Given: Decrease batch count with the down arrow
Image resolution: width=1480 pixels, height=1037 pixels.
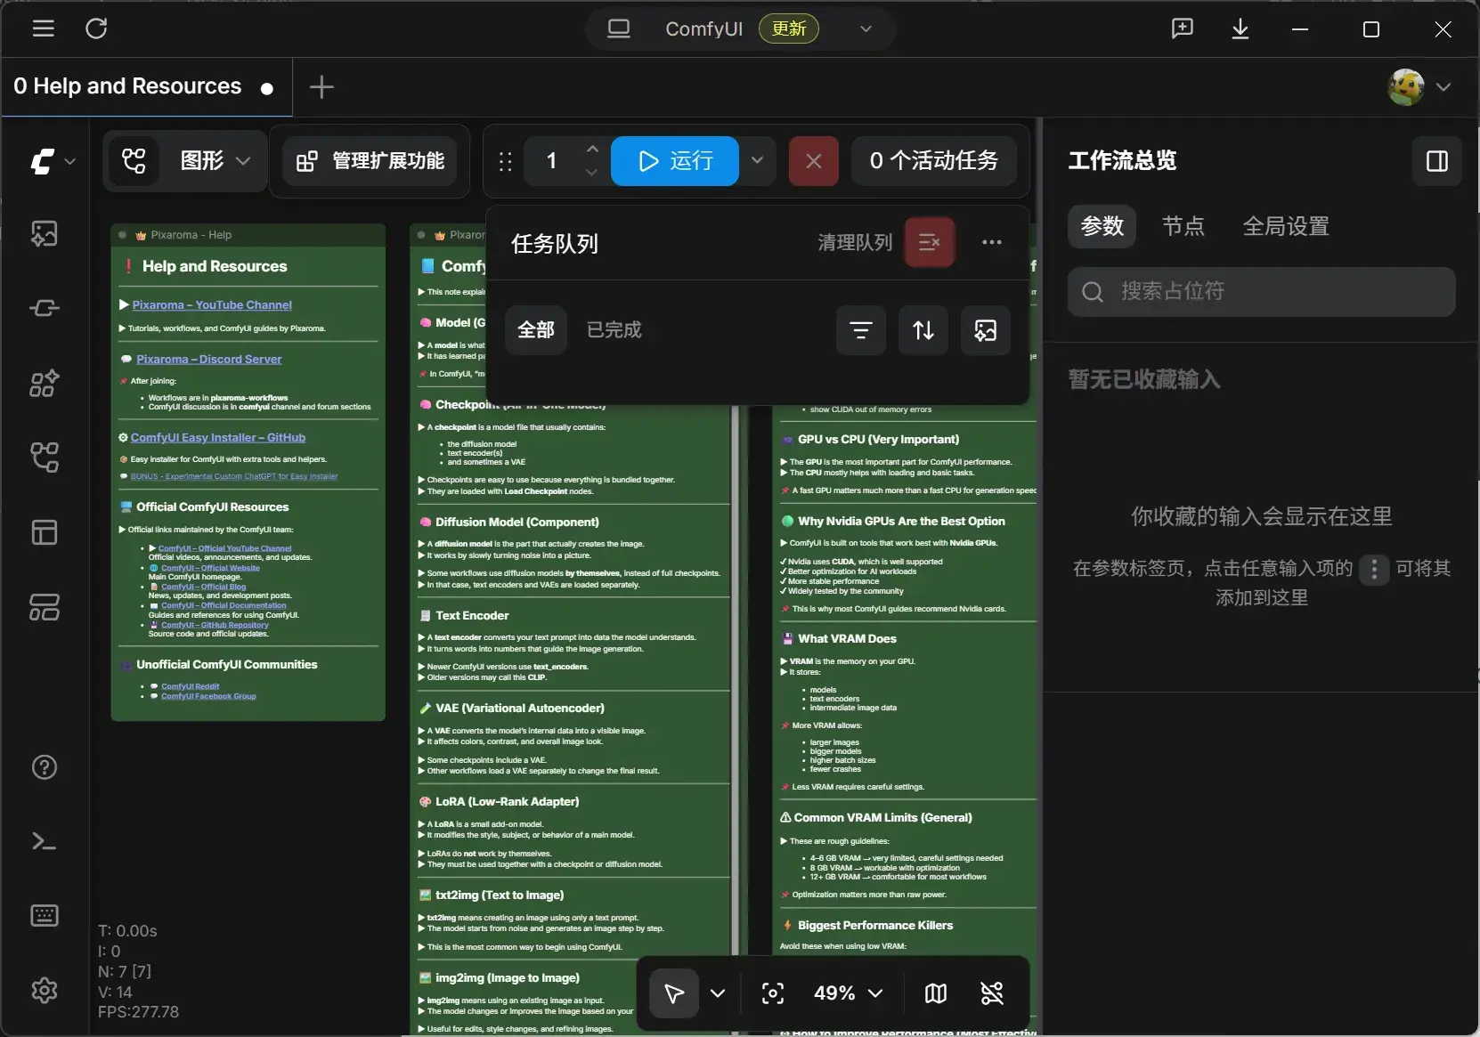Looking at the screenshot, I should click(592, 173).
